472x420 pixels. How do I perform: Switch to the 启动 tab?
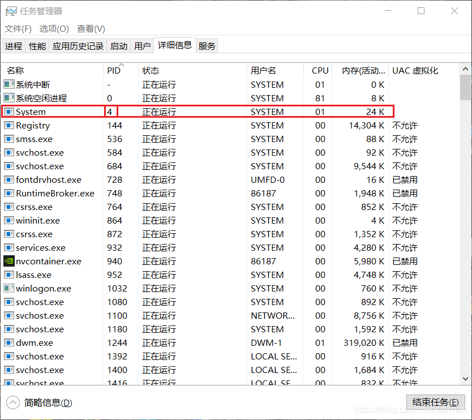coord(119,46)
